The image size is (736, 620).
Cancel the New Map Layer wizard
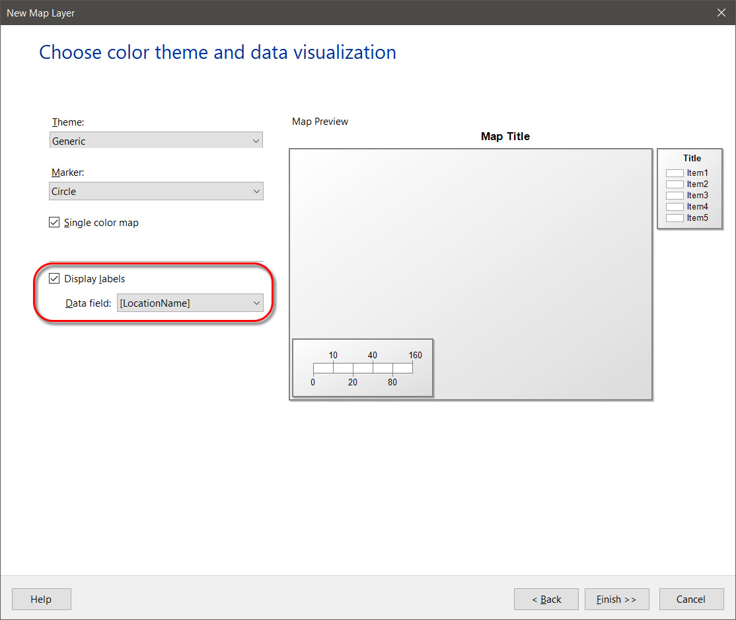tap(691, 600)
